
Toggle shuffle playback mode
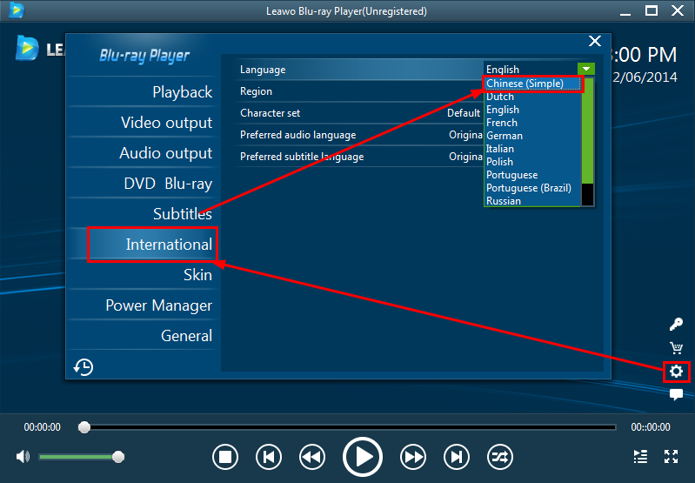pos(500,457)
